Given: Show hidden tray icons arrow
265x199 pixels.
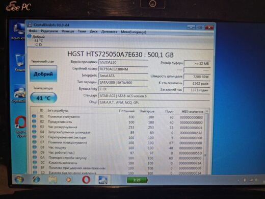Looking at the screenshot, I should (238, 180).
